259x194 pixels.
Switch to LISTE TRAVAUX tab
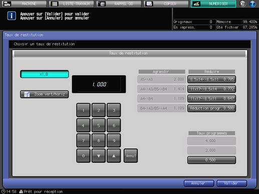pyautogui.click(x=72, y=4)
